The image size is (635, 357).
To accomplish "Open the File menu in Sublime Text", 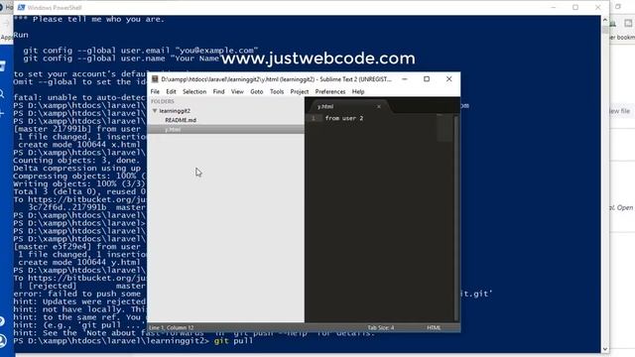I will [155, 92].
